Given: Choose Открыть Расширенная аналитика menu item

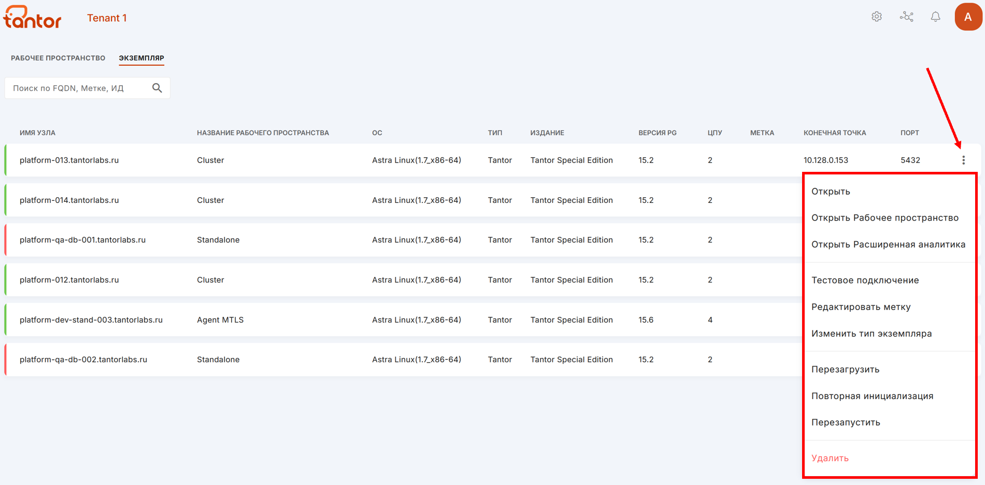Looking at the screenshot, I should tap(889, 244).
